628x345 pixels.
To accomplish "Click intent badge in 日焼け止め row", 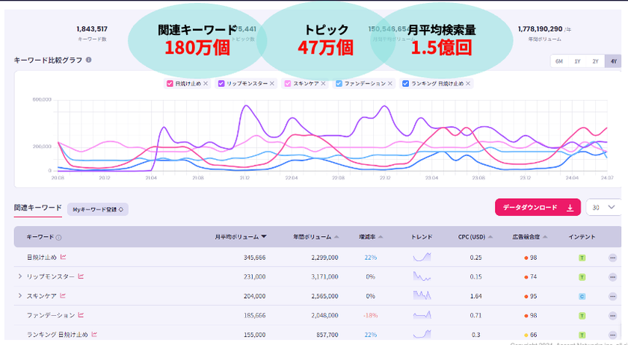I will 582,258.
